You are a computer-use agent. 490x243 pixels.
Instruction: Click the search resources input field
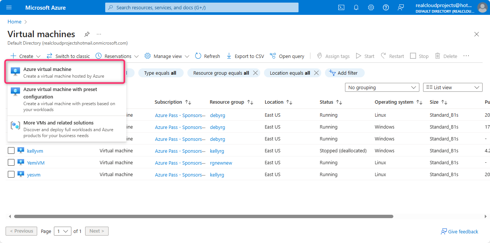[x=202, y=7]
